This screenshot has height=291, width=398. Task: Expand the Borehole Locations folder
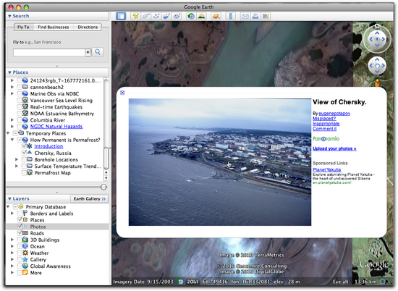coord(17,159)
